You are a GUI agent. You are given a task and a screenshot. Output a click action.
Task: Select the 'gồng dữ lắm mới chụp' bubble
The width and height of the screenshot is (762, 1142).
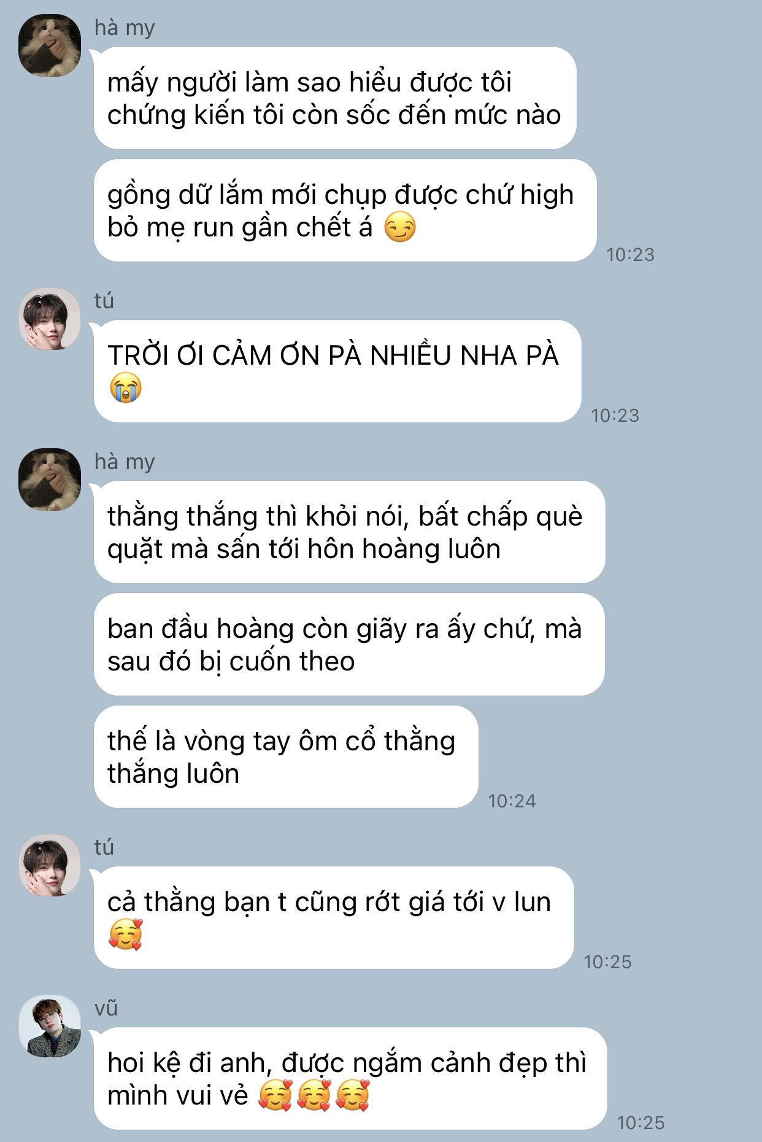(345, 211)
